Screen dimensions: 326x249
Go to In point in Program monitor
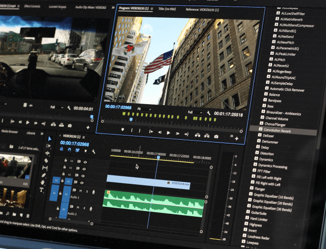(151, 132)
